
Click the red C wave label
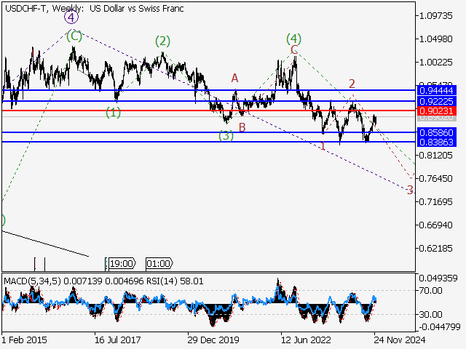point(293,49)
